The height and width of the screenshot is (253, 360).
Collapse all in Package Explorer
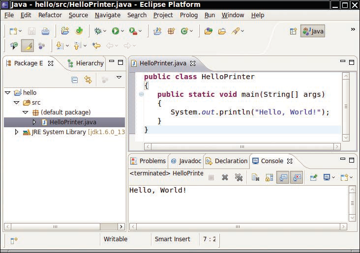(x=75, y=80)
